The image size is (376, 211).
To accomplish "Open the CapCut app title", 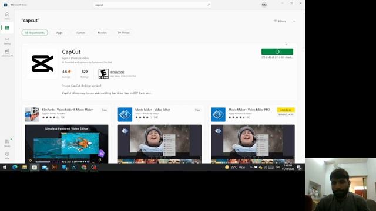I will pos(71,52).
